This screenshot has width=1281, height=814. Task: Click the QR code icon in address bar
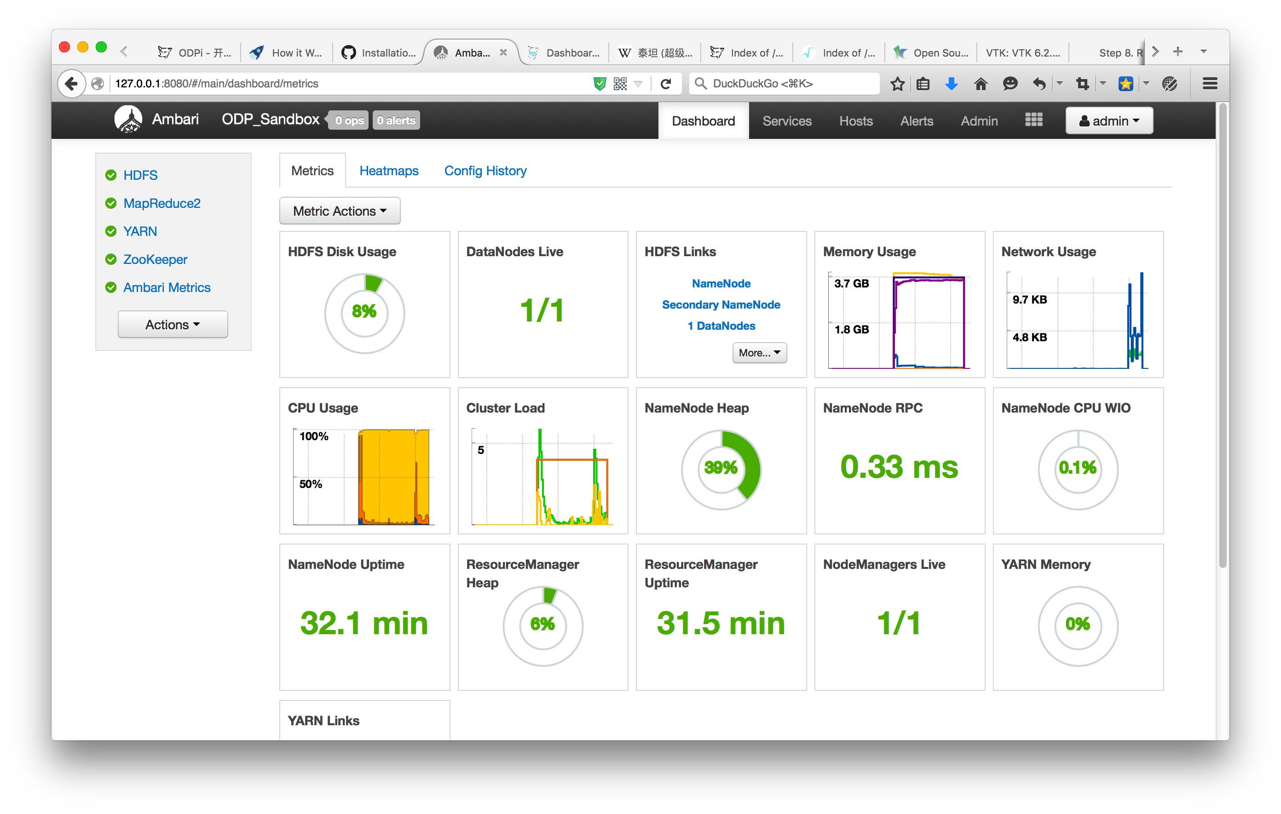coord(620,84)
